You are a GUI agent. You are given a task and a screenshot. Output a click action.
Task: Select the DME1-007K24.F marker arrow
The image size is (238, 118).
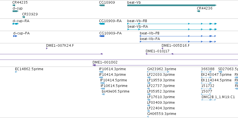coord(47,48)
